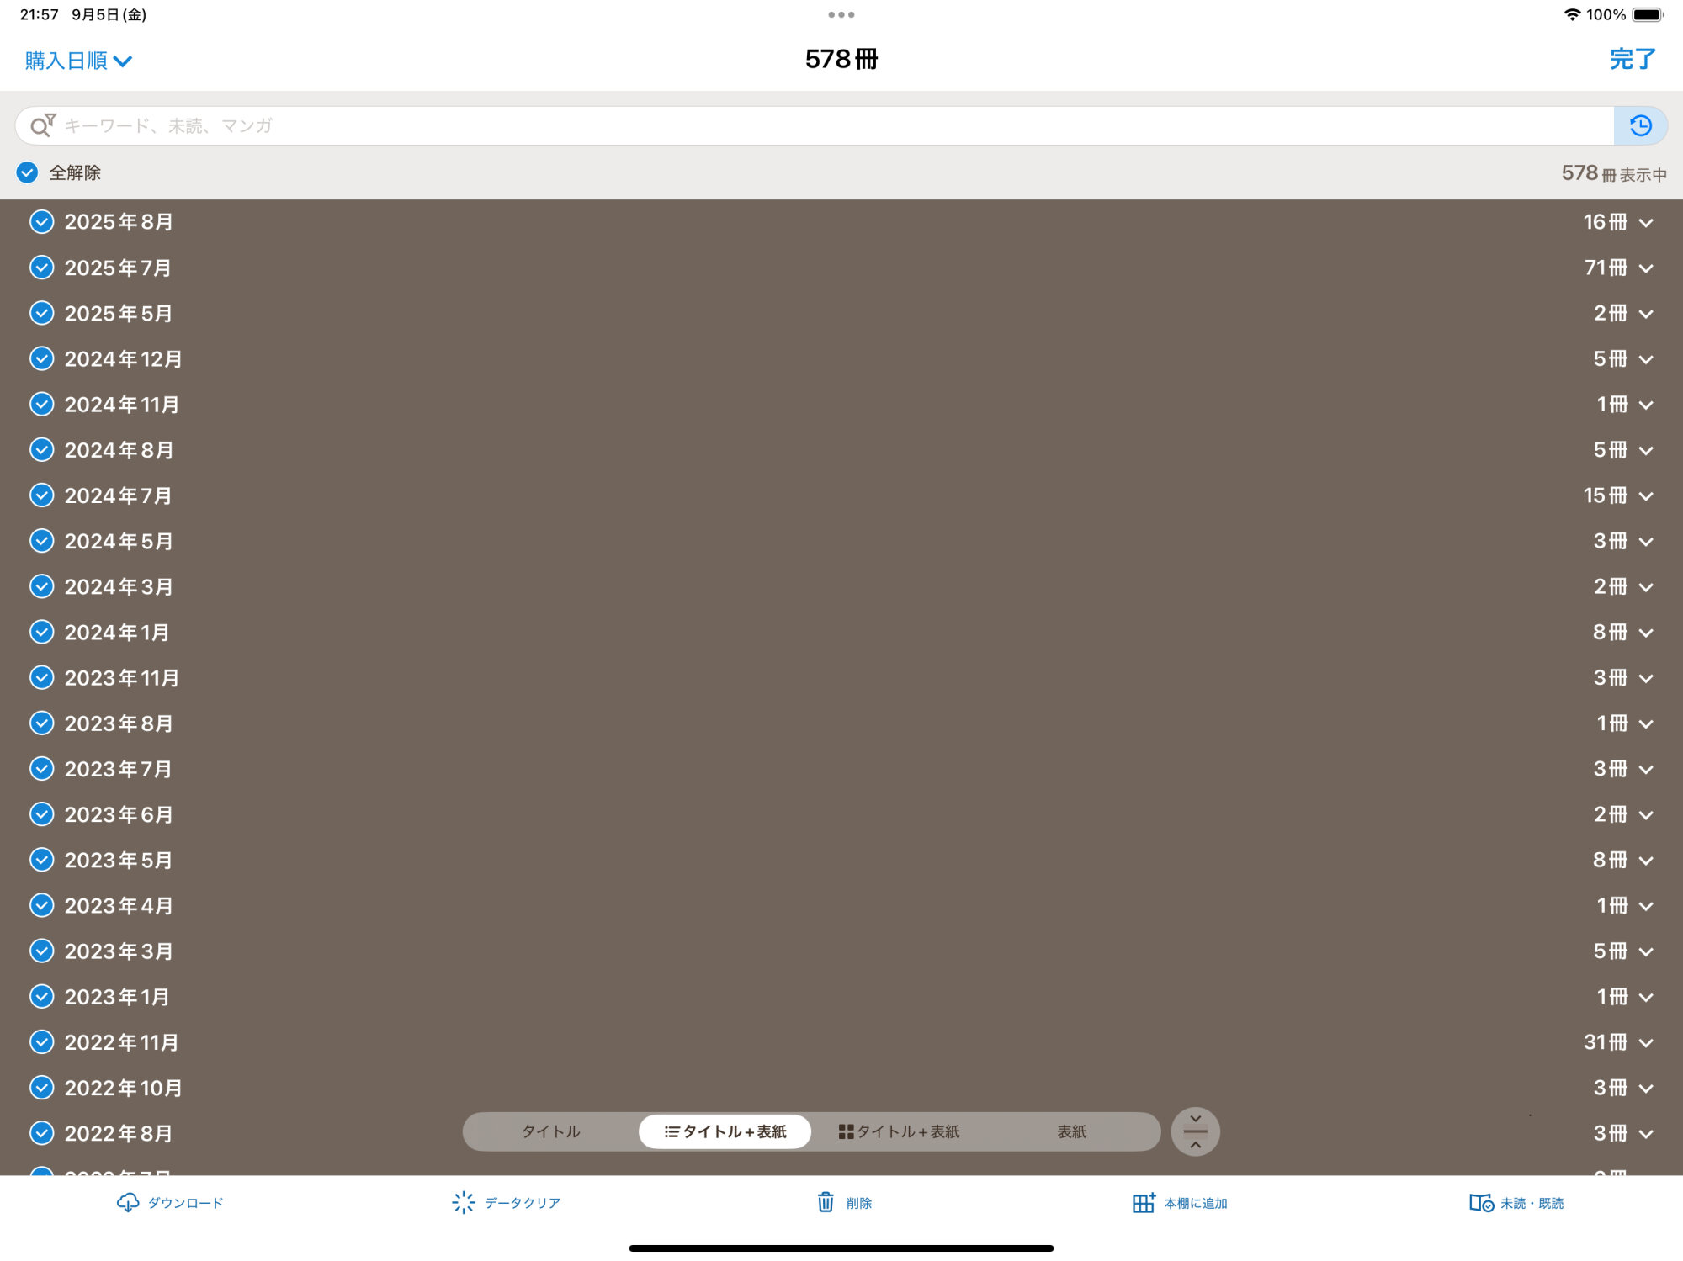Tap the data clear icon
The image size is (1683, 1261).
pos(464,1202)
